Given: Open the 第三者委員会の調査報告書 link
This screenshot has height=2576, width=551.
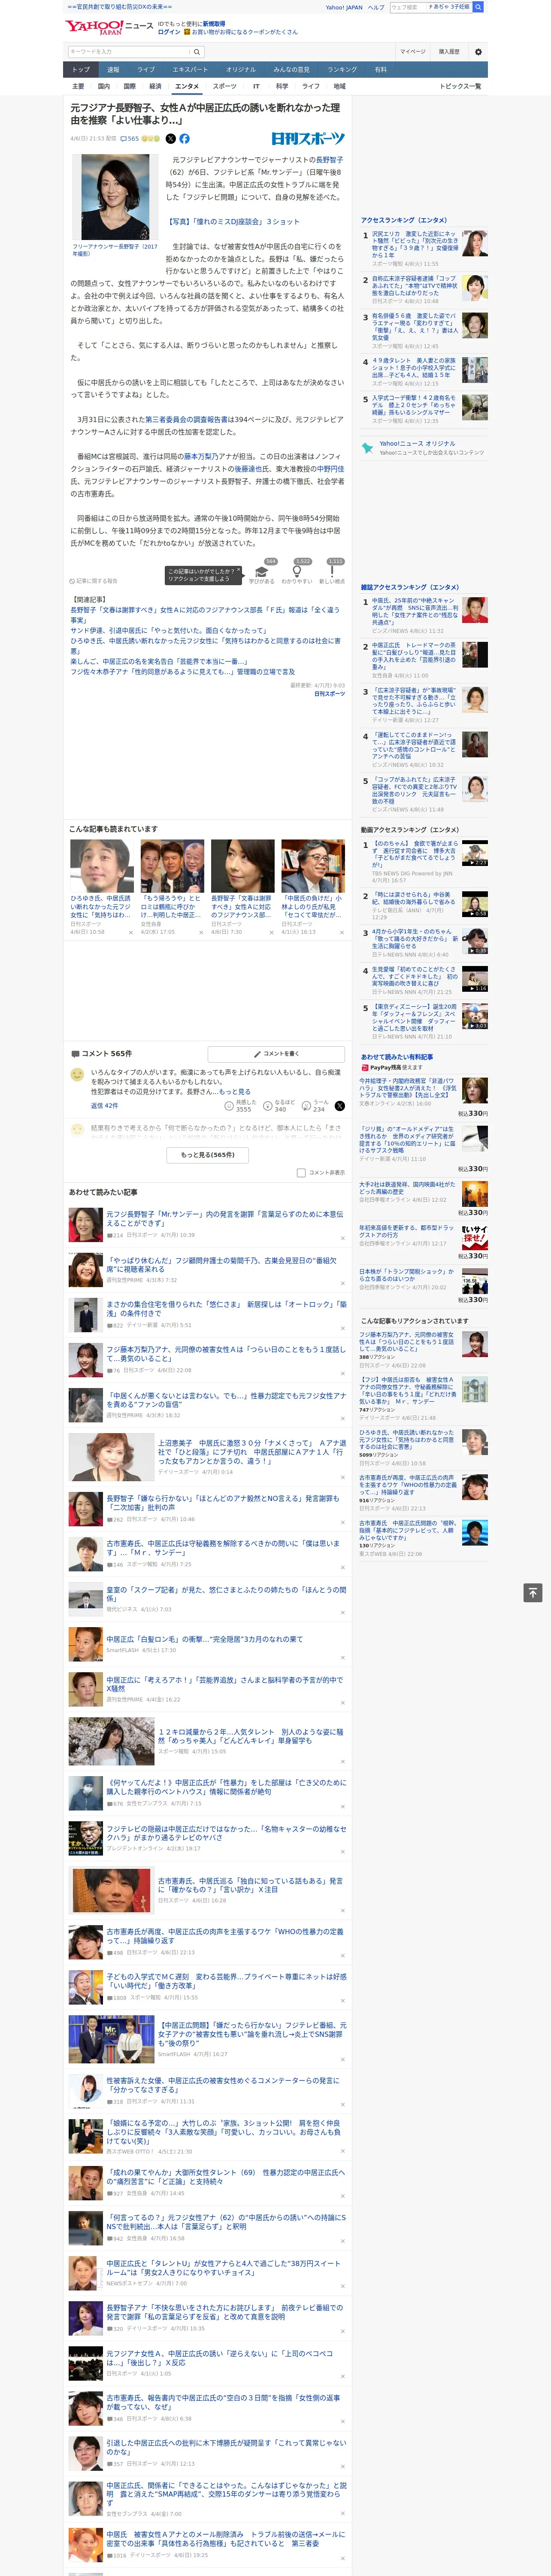Looking at the screenshot, I should coord(188,420).
